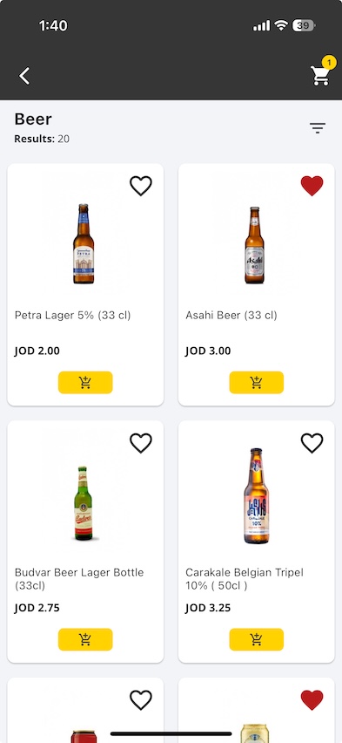
Task: Add Carakale Belgian Tripel to cart
Action: click(x=257, y=639)
